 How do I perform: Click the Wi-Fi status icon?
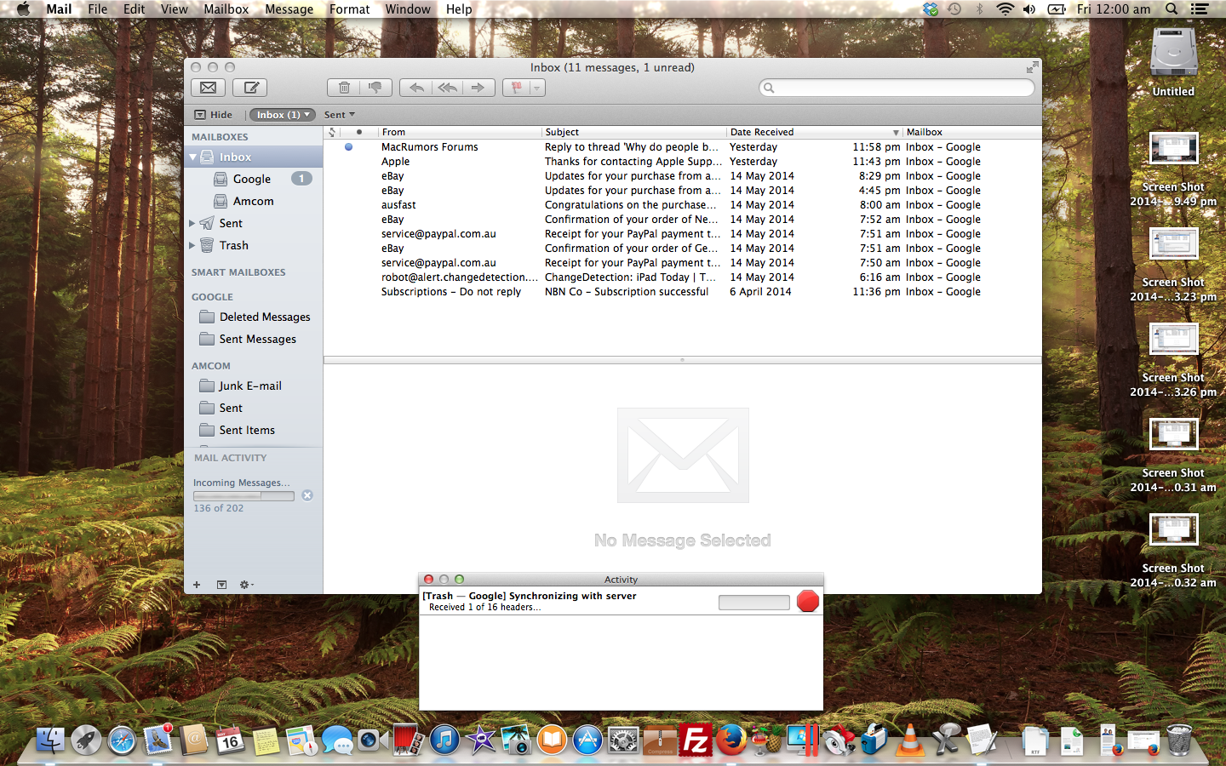[x=1005, y=9]
